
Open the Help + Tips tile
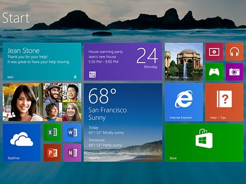(x=224, y=102)
